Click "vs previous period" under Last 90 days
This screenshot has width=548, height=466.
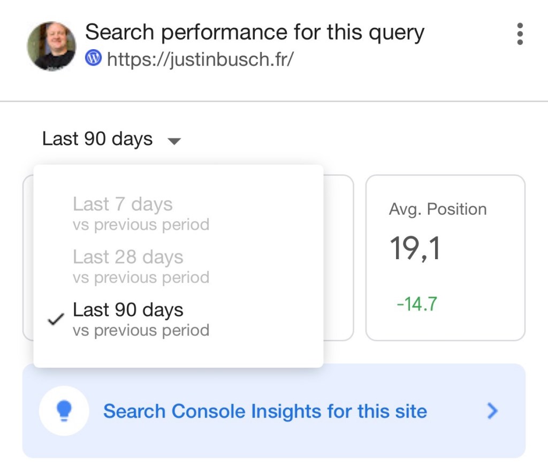click(x=141, y=330)
